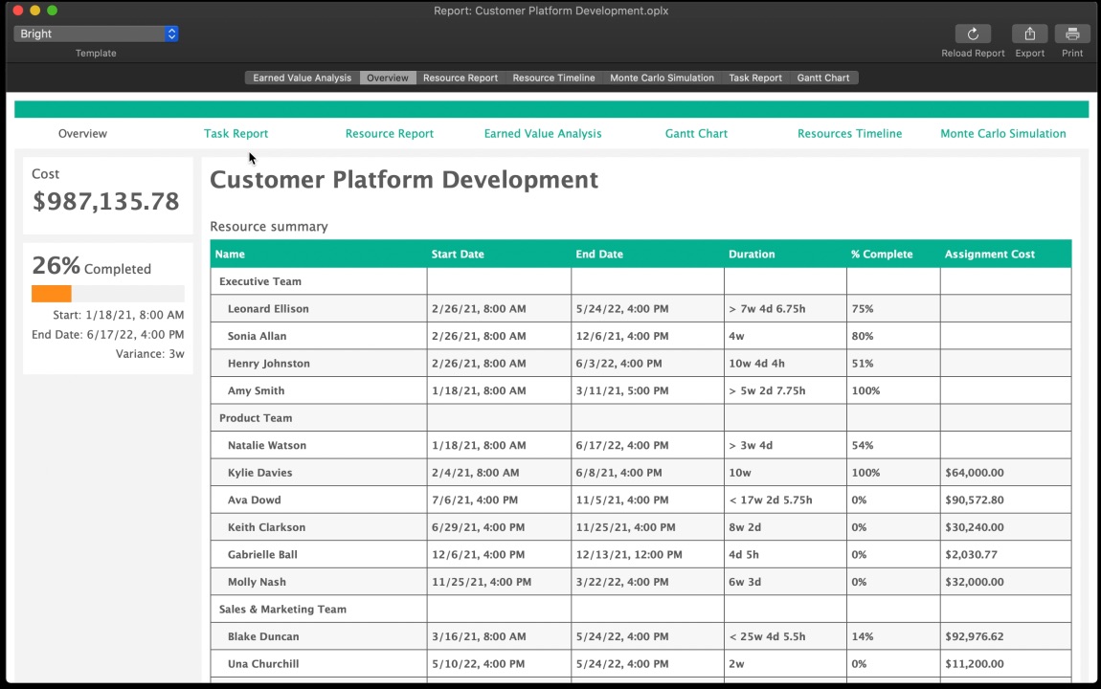
Task: Click the Molly Nash name cell
Action: tap(319, 583)
